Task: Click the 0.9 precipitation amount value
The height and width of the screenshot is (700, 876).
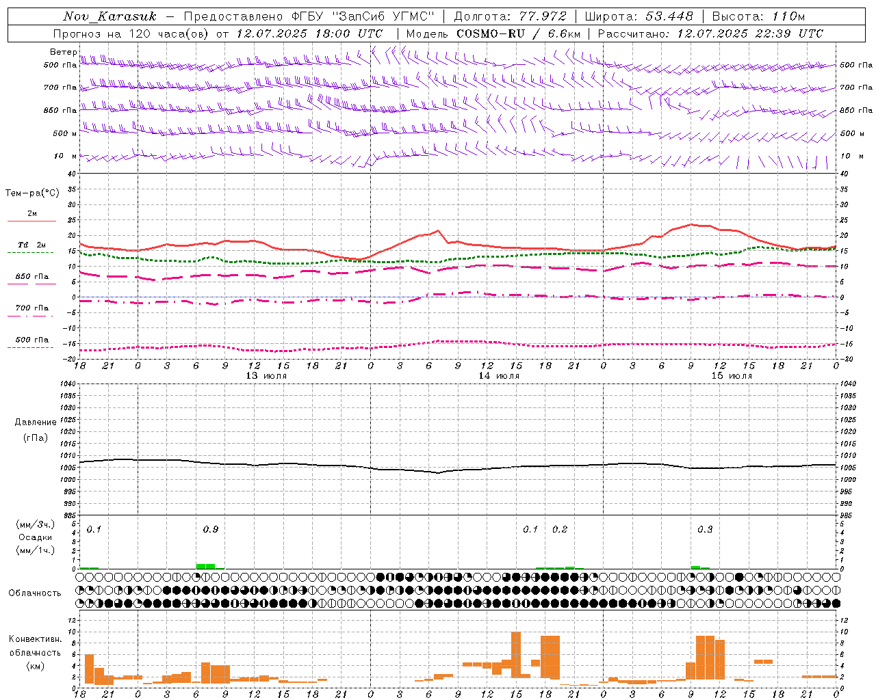Action: pyautogui.click(x=211, y=529)
